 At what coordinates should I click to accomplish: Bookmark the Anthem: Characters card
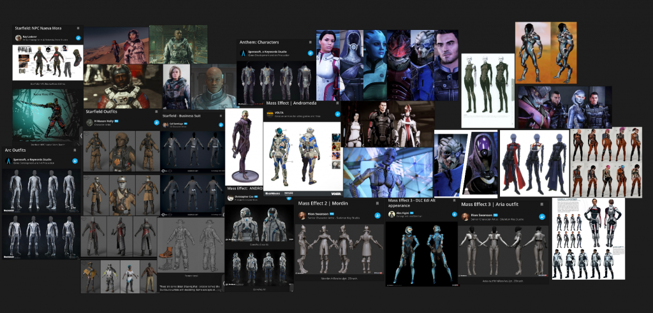click(x=311, y=43)
